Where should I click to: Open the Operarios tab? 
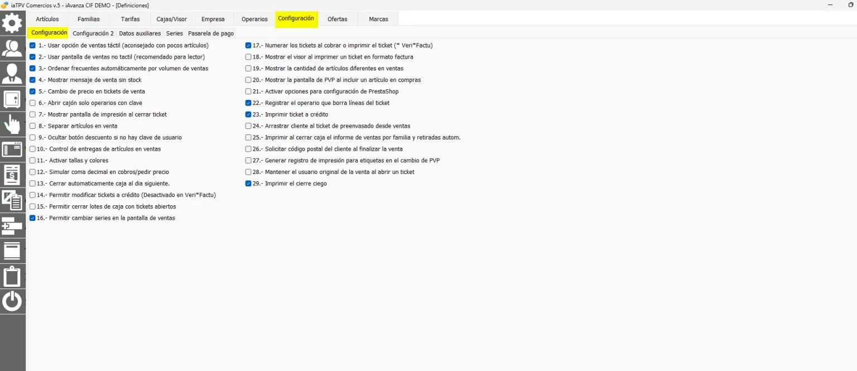[x=254, y=19]
